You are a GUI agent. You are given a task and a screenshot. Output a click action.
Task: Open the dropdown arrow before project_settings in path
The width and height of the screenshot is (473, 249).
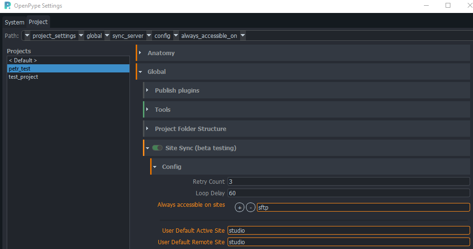[27, 36]
